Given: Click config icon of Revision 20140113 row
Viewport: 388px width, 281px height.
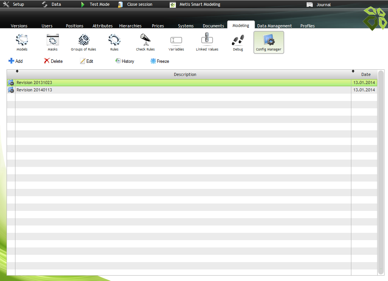Looking at the screenshot, I should (11, 90).
